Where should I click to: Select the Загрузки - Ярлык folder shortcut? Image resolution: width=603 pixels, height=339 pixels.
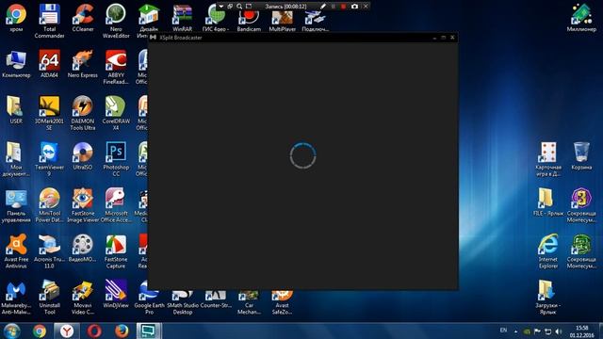(548, 298)
